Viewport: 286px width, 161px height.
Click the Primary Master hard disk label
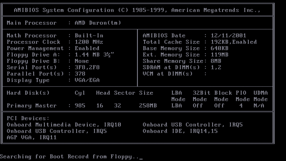(32, 106)
